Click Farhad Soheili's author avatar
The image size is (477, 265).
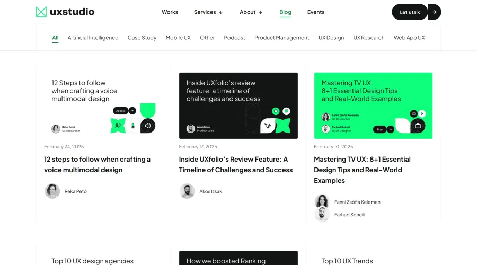322,214
